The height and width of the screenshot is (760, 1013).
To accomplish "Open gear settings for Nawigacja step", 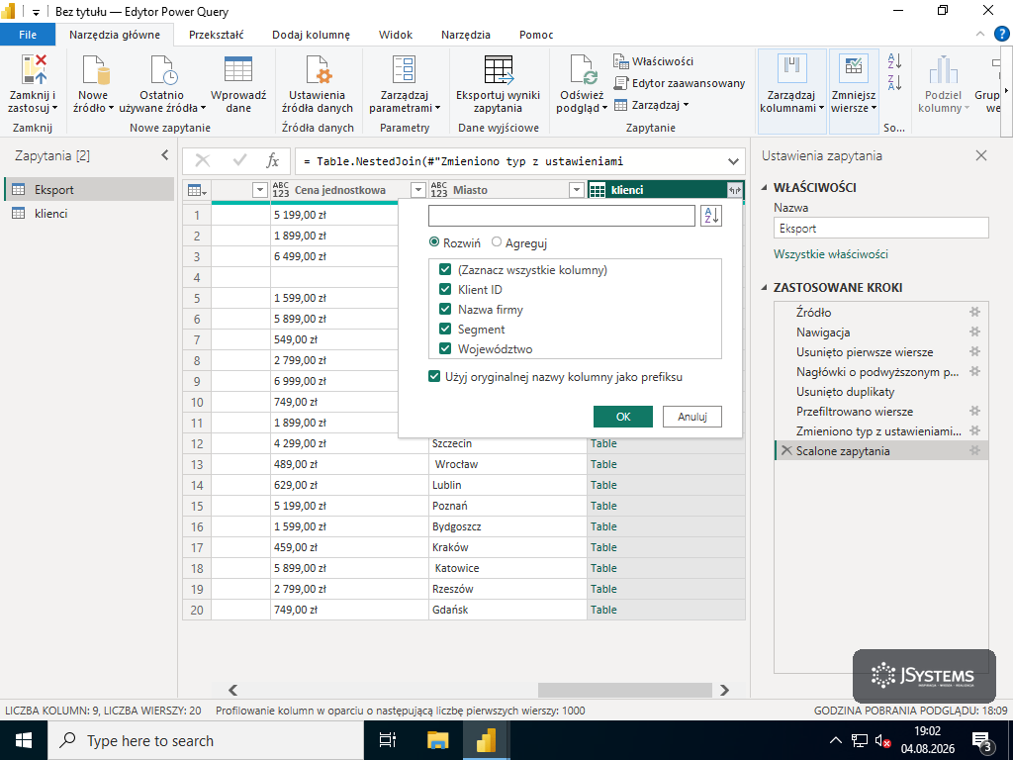I will pyautogui.click(x=974, y=332).
